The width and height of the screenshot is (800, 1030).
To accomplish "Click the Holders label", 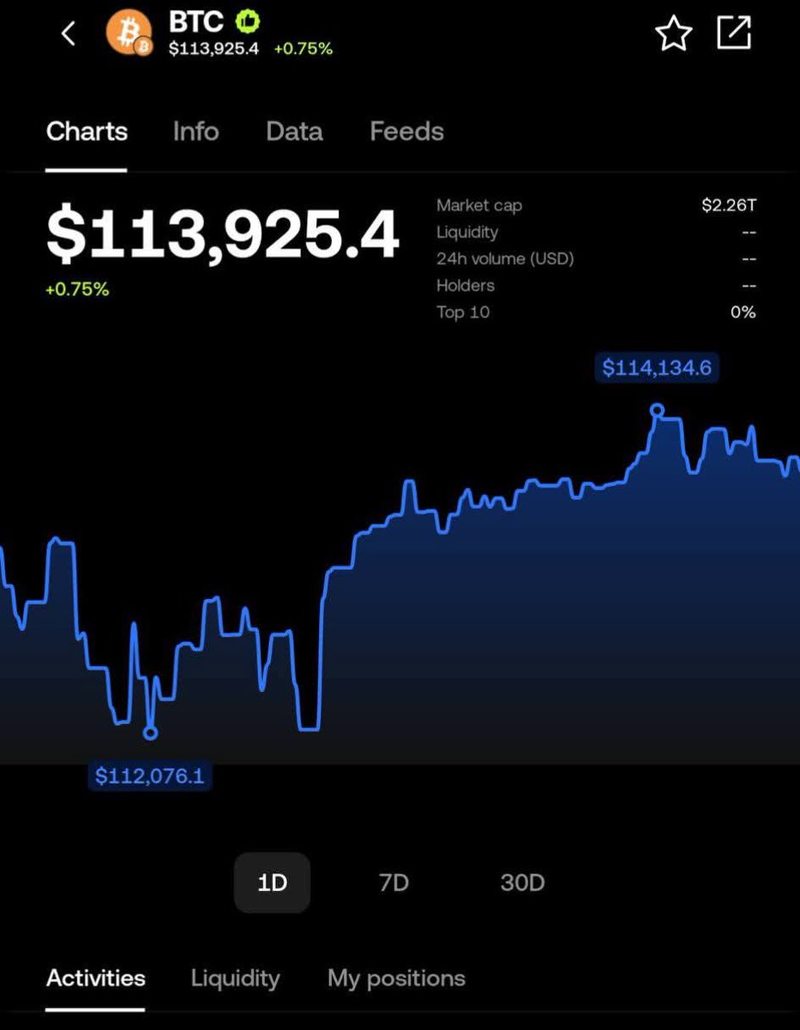I will click(466, 285).
